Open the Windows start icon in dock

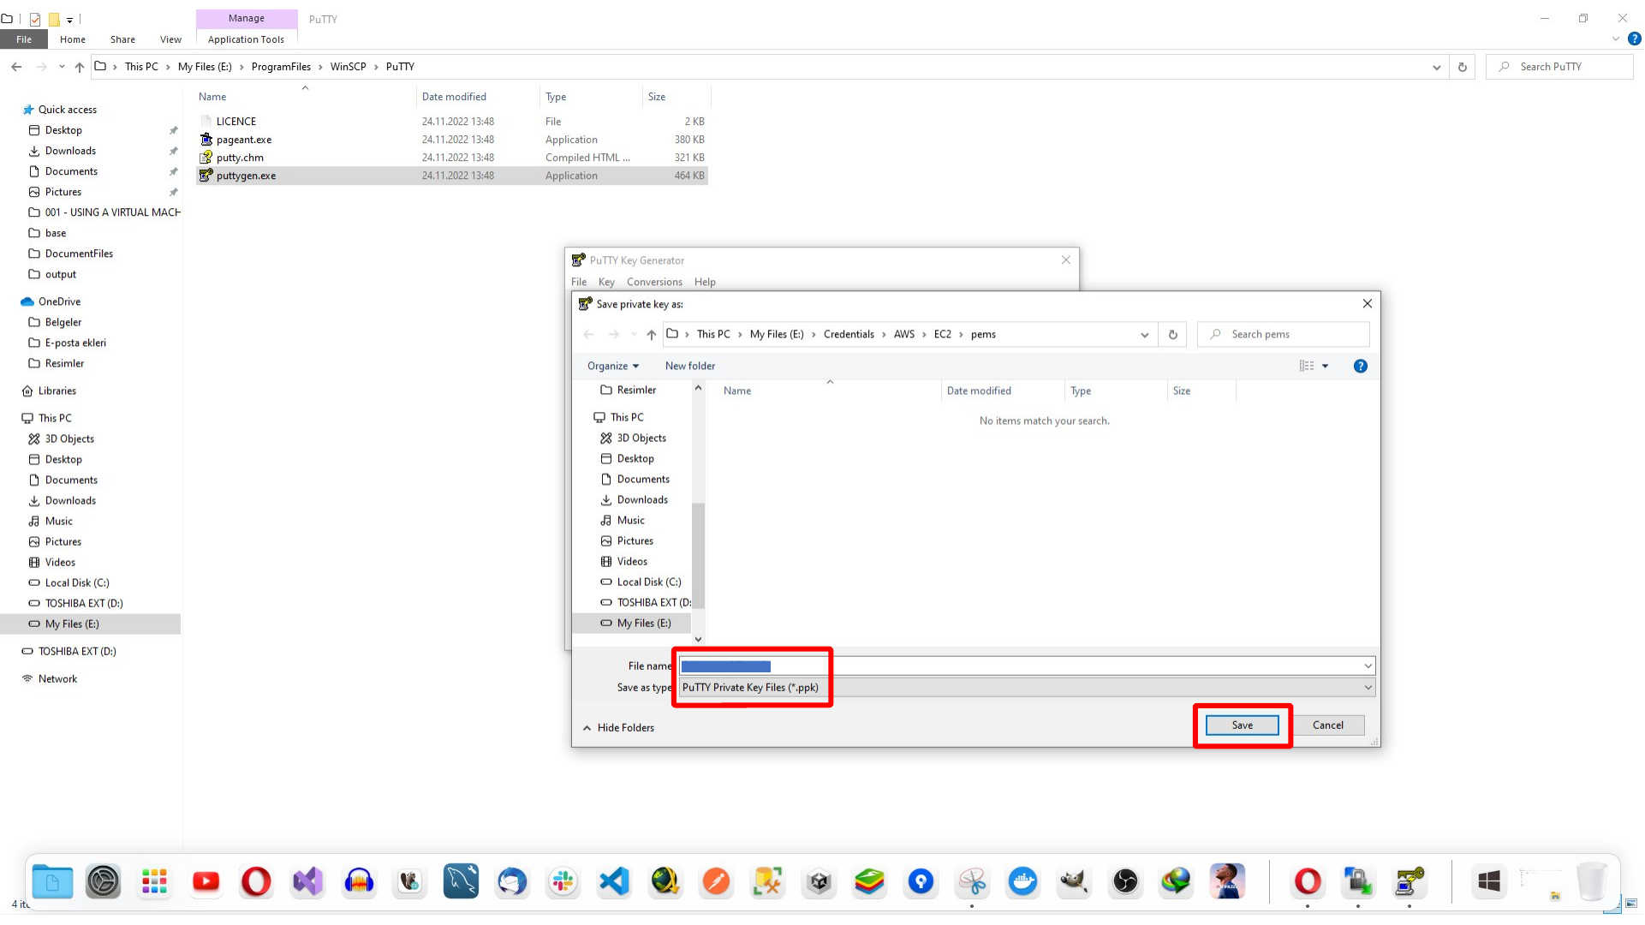coord(1489,881)
